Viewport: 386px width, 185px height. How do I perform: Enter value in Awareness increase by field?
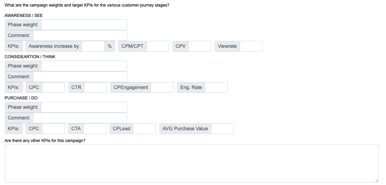pyautogui.click(x=93, y=46)
